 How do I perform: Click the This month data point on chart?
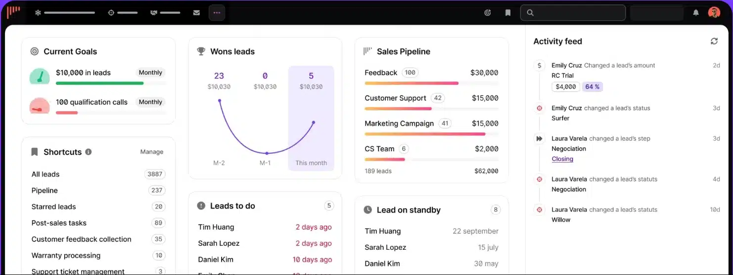(x=314, y=122)
